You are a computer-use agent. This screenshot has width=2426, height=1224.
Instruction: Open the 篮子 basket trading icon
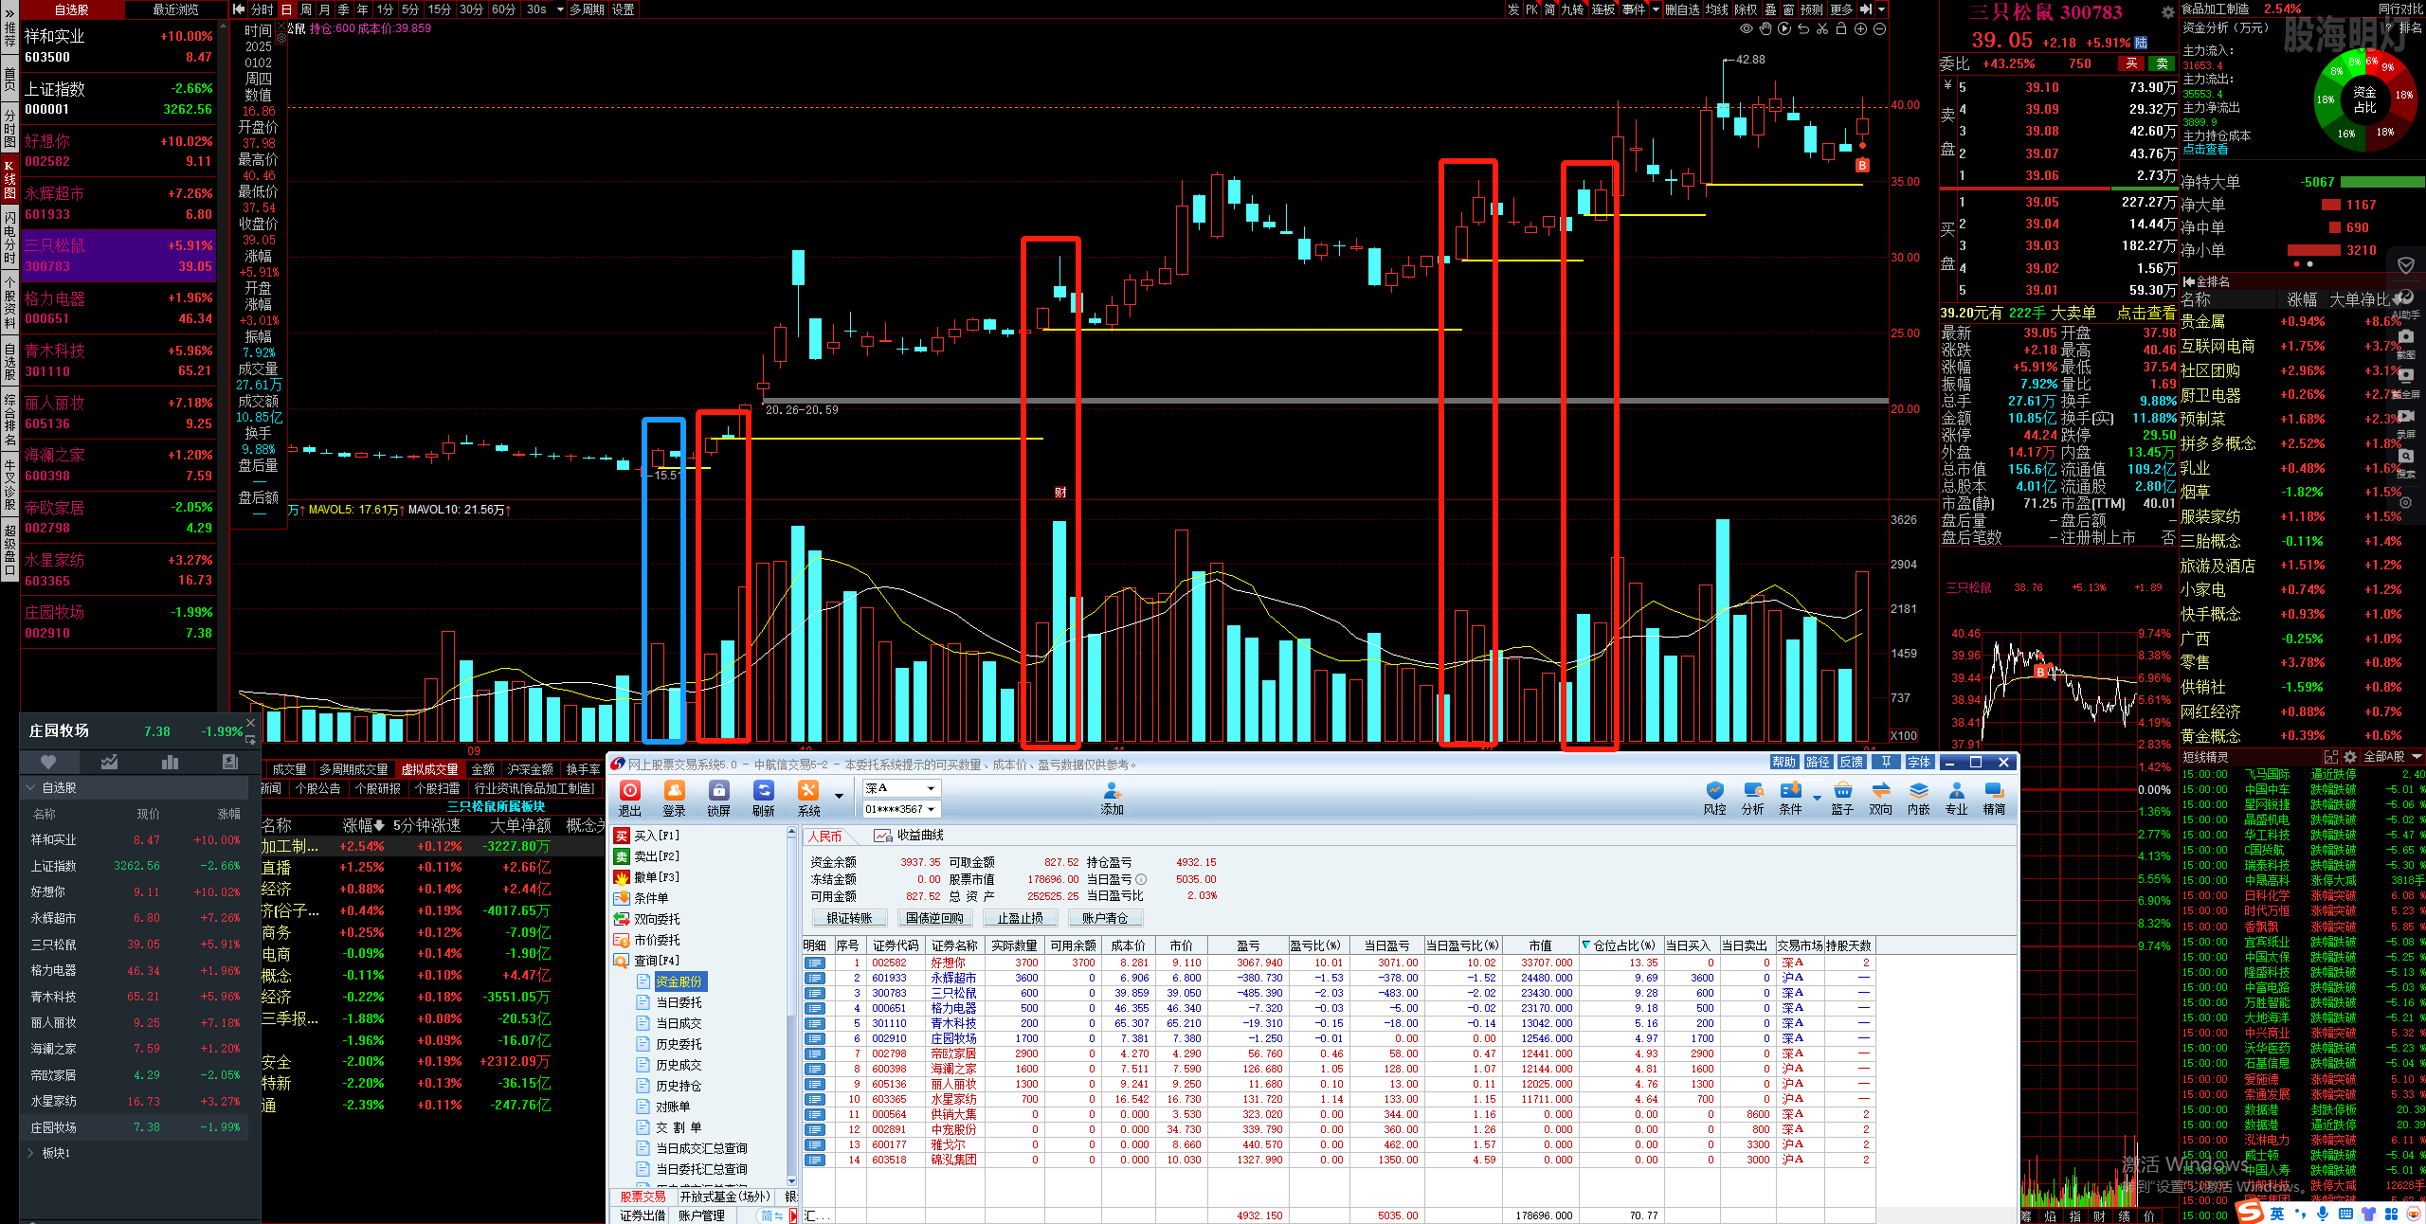tap(1842, 798)
